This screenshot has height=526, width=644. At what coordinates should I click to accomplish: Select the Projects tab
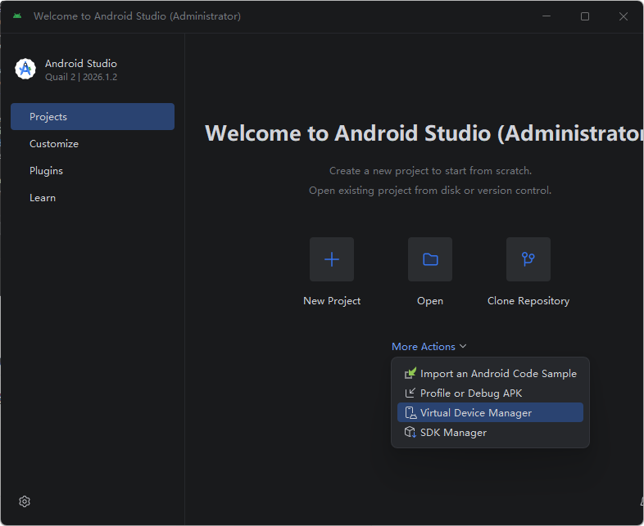point(93,116)
